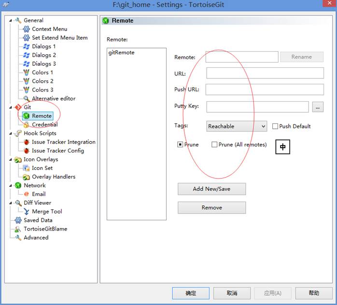This screenshot has width=337, height=305.
Task: Click the Rename button
Action: point(302,57)
